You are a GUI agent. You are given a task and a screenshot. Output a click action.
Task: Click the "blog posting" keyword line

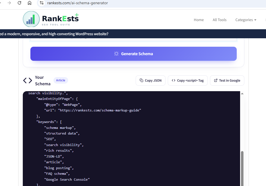59,168
